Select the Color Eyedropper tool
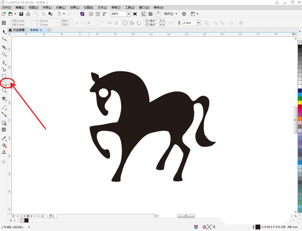The image size is (302, 231). coord(4,139)
